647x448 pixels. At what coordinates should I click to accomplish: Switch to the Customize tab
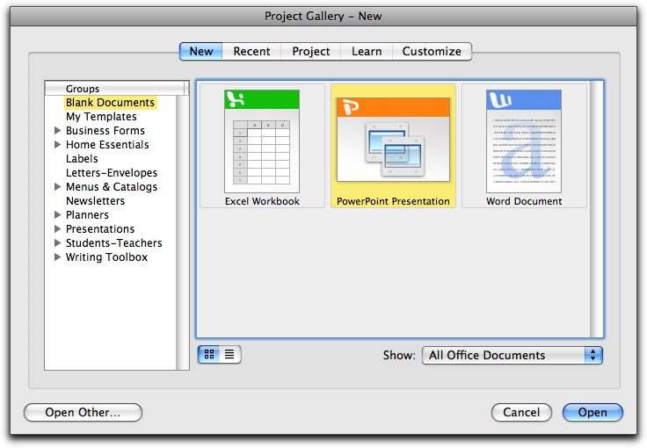(x=432, y=52)
